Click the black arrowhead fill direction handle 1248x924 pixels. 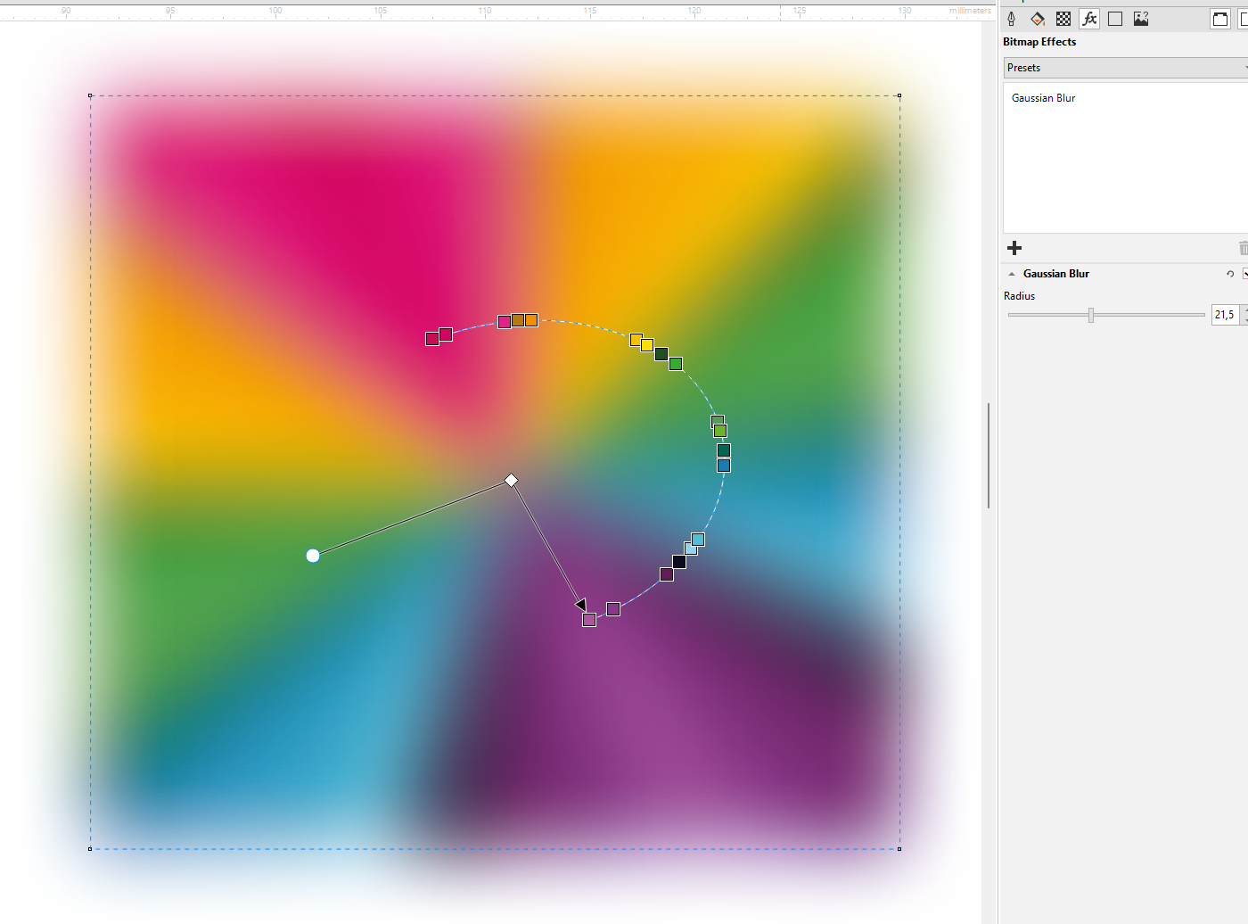point(581,606)
